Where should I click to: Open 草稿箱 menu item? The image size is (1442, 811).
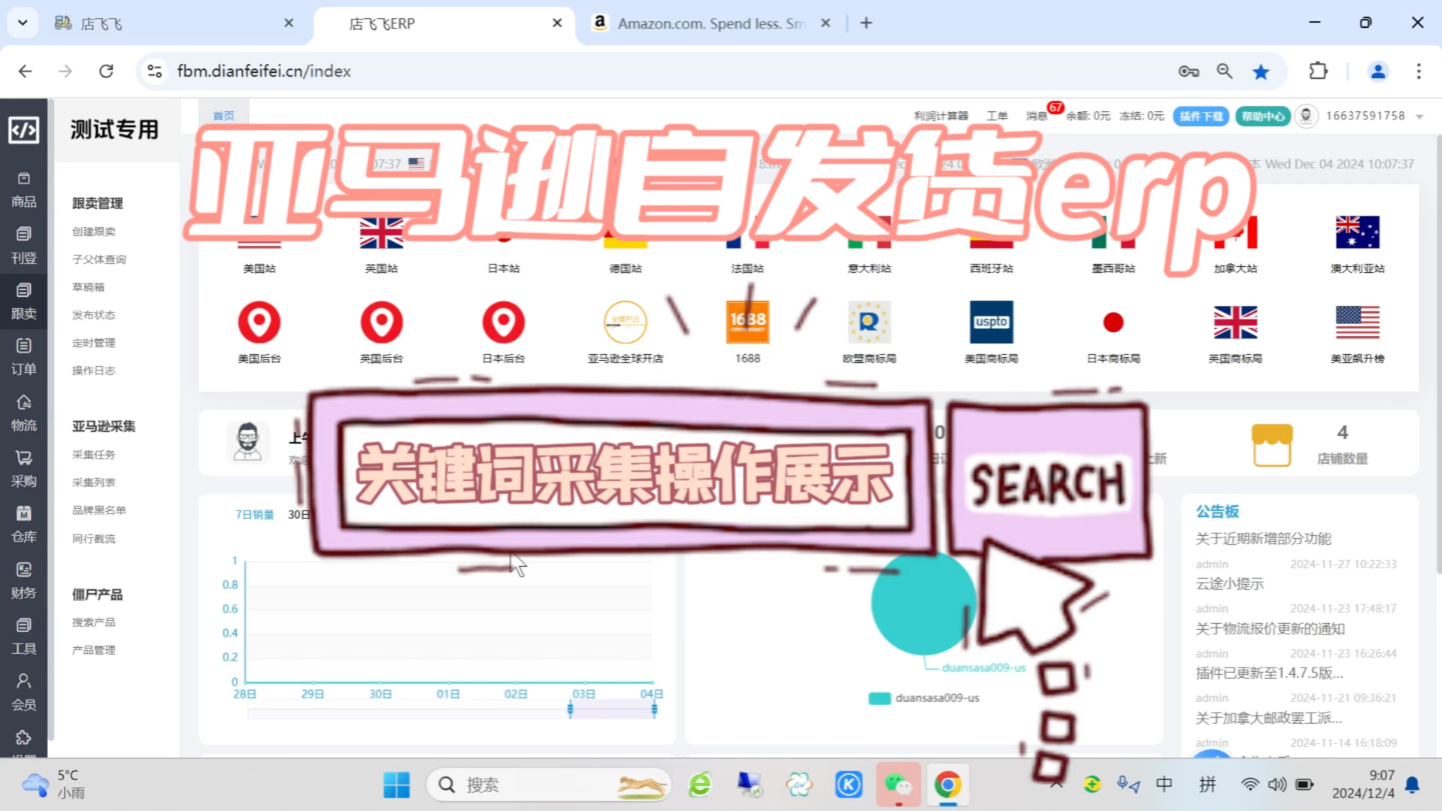(88, 287)
